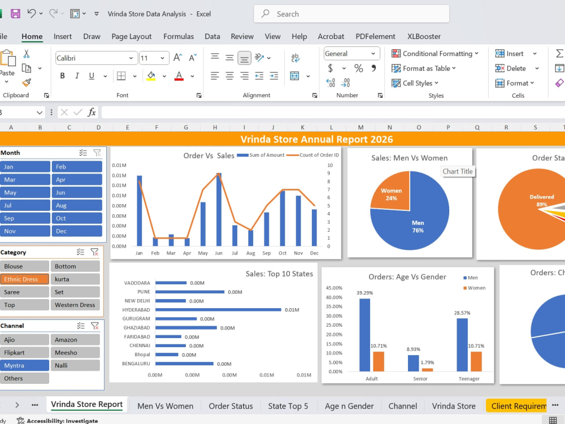Toggle multi-select in Channel slicer
The height and width of the screenshot is (424, 565).
tap(81, 326)
